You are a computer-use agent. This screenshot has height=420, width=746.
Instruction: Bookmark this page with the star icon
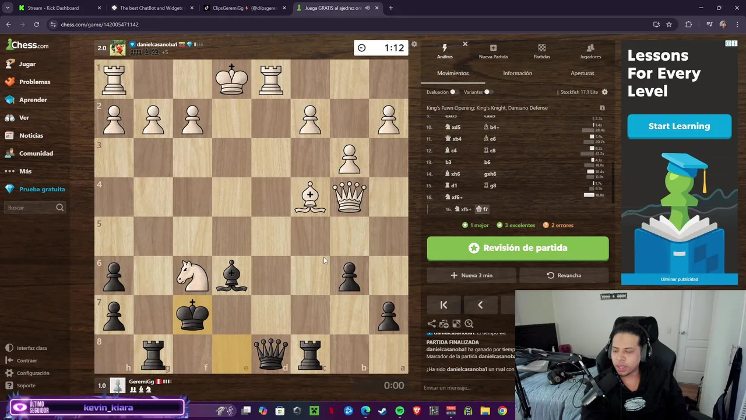tap(669, 24)
